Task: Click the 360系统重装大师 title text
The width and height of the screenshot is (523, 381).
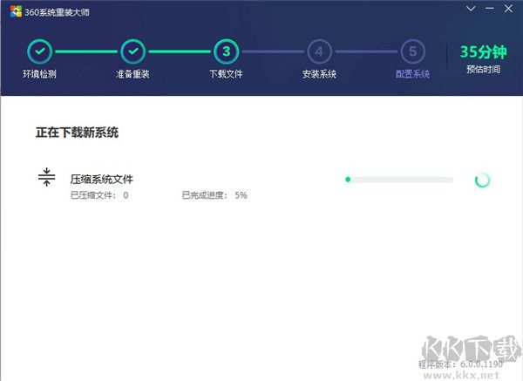Action: click(x=57, y=12)
